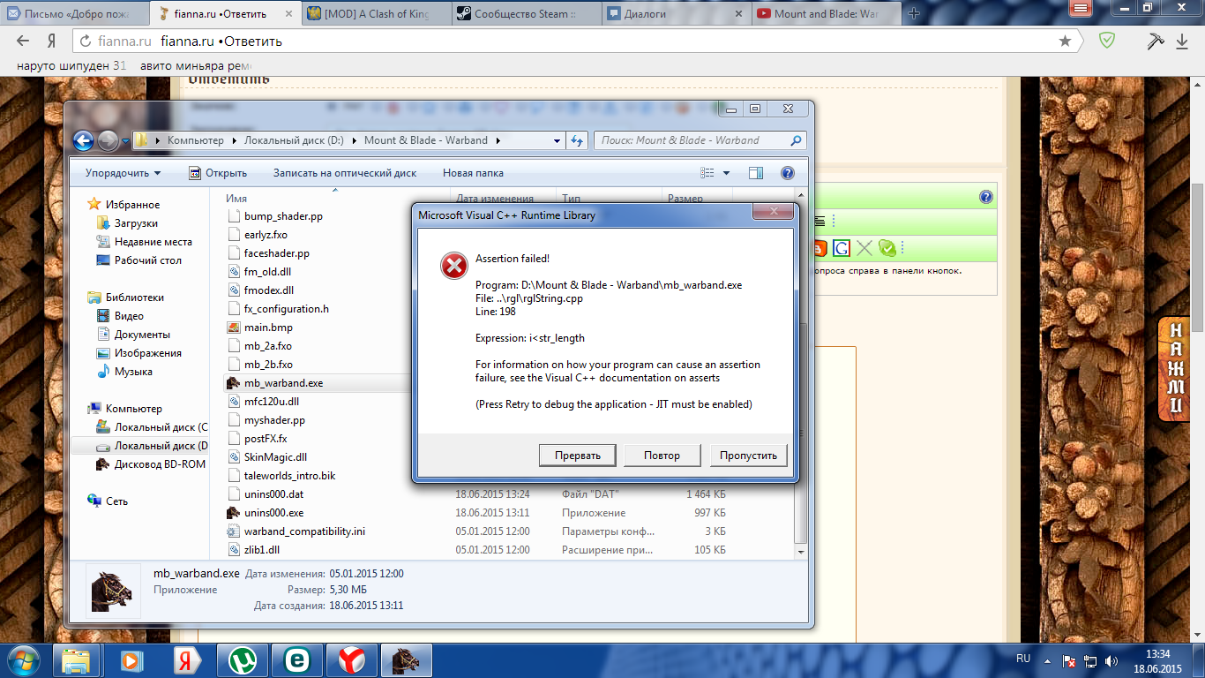The image size is (1205, 678).
Task: Open the view options dropdown arrow
Action: pyautogui.click(x=726, y=173)
